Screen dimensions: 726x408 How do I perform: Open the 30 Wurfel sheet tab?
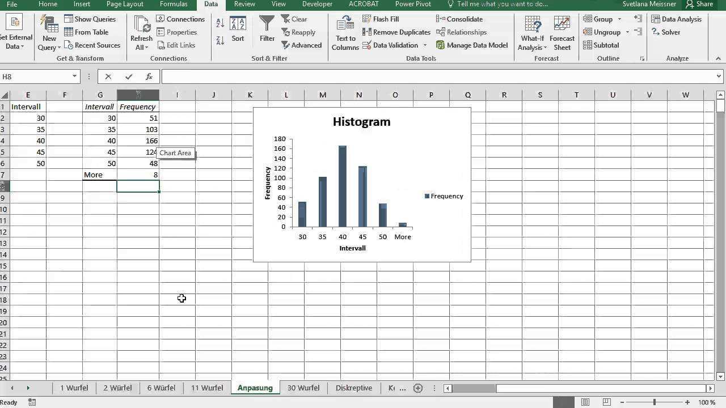(x=303, y=388)
